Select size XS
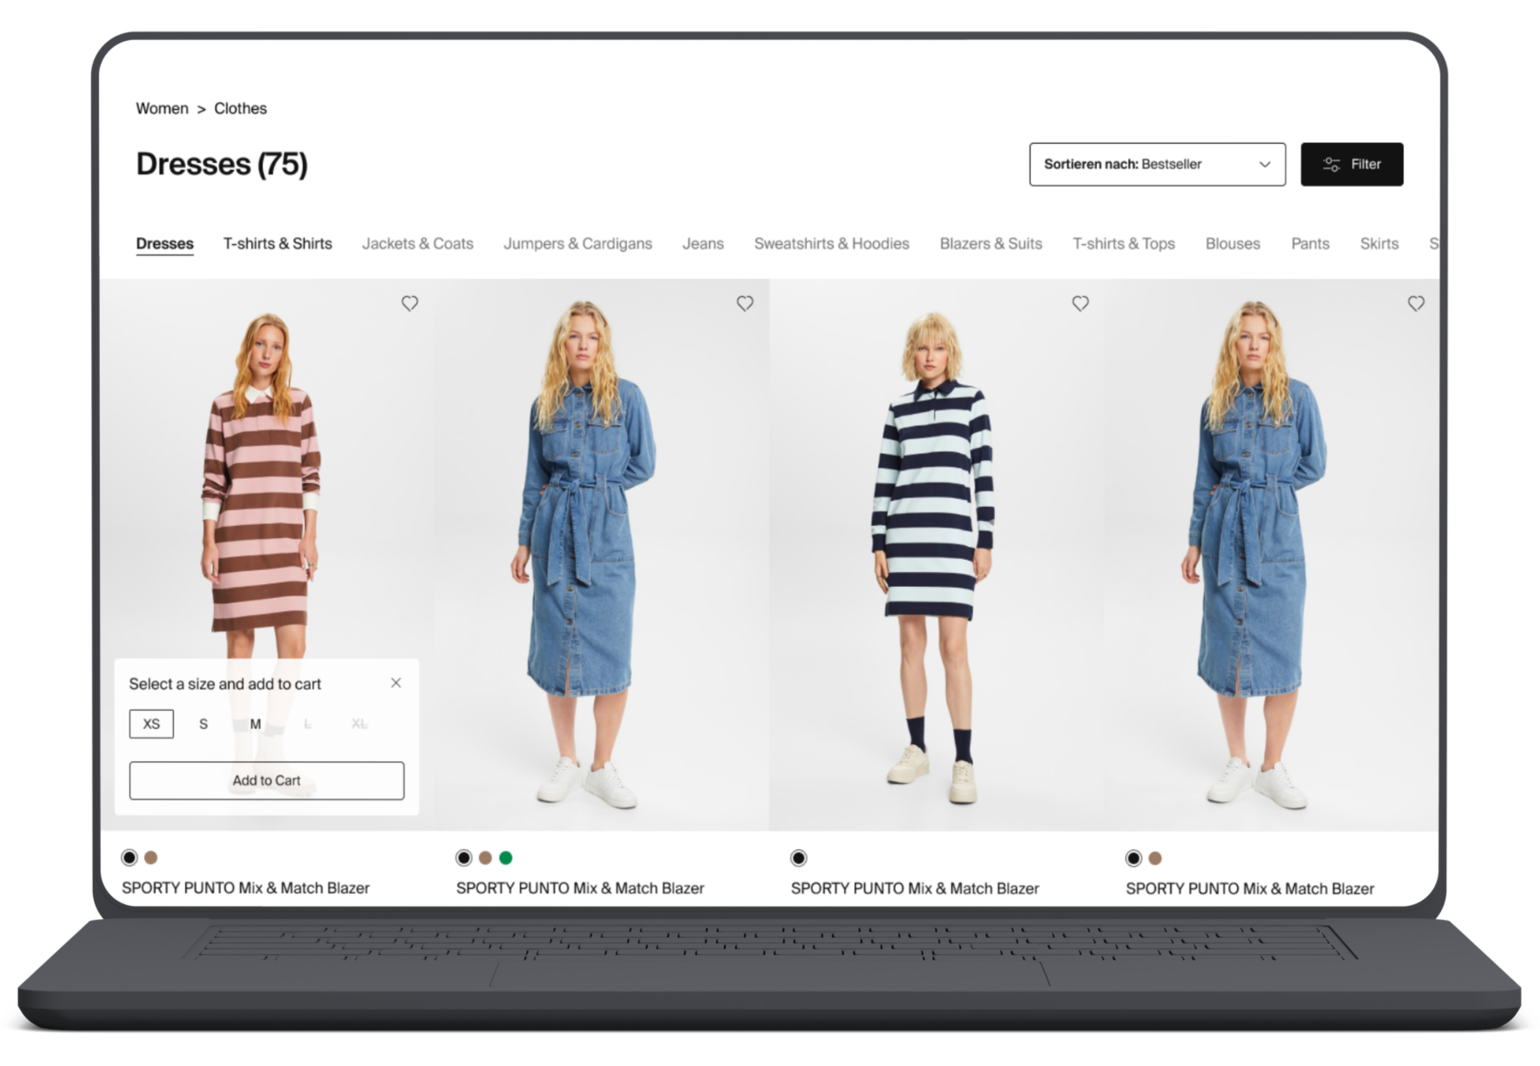This screenshot has width=1540, height=1066. point(152,724)
